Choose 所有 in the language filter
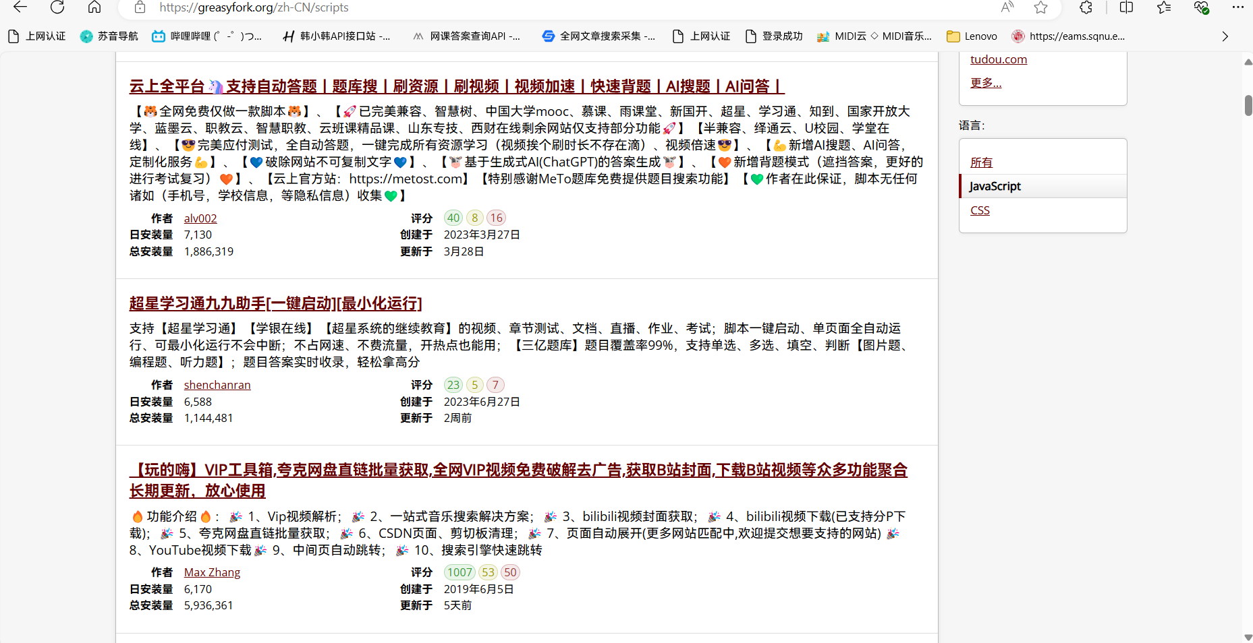Viewport: 1253px width, 643px height. [x=981, y=162]
